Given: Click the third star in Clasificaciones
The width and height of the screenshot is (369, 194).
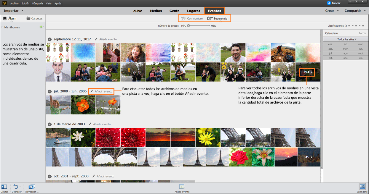Looking at the screenshot, I should (x=357, y=26).
